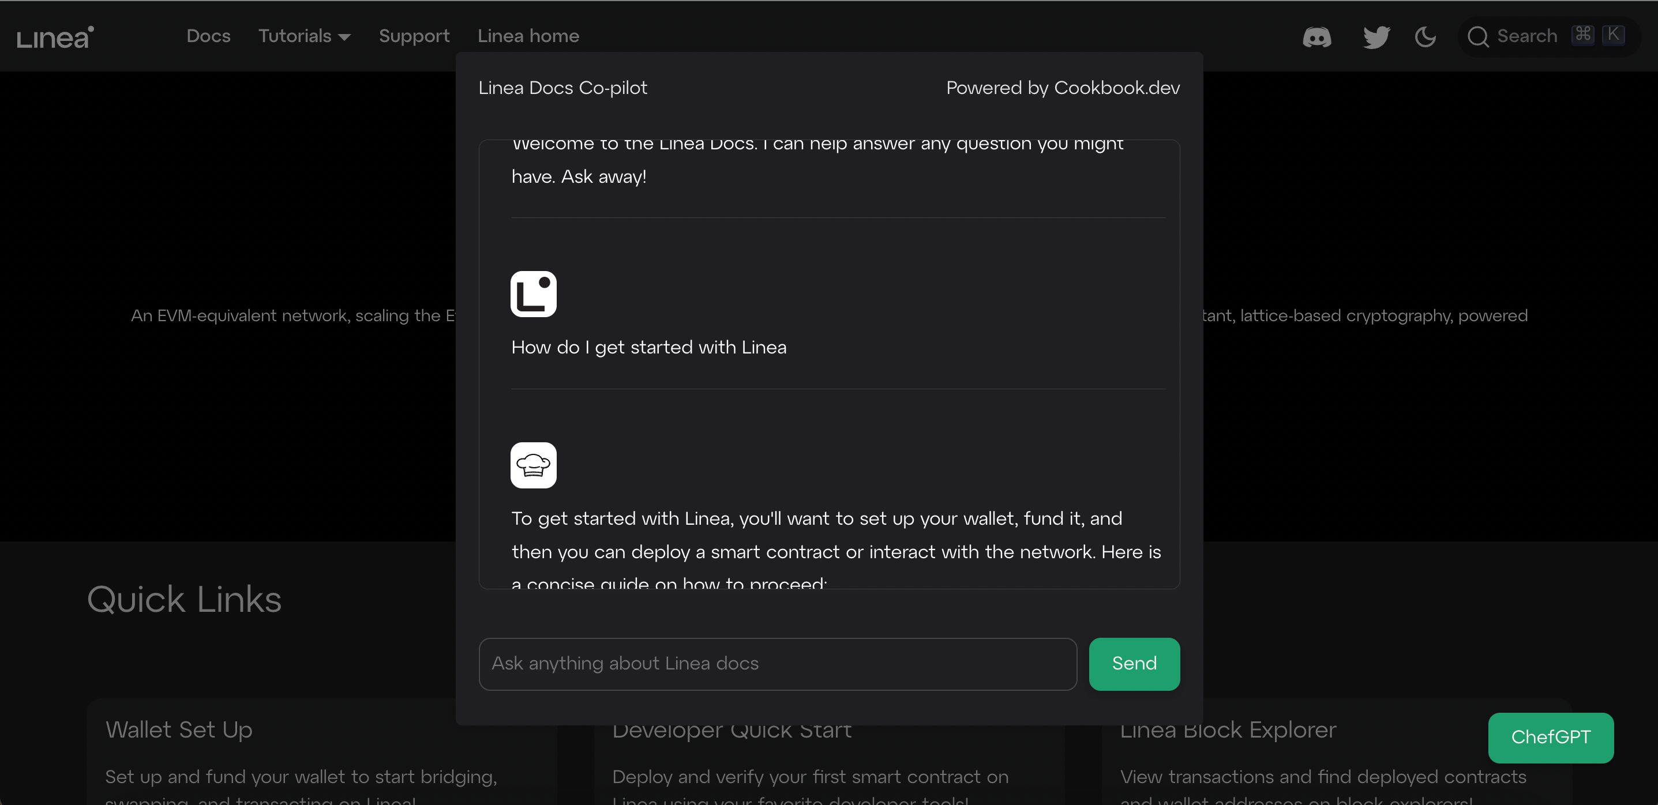Focus the 'Ask anything about Linea docs' field
Screen dimensions: 1658x805
tap(778, 664)
